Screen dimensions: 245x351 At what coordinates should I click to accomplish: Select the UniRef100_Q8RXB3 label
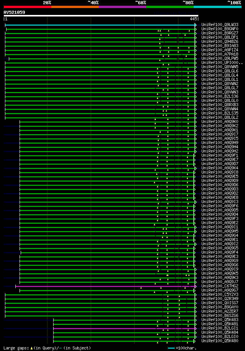click(x=220, y=105)
